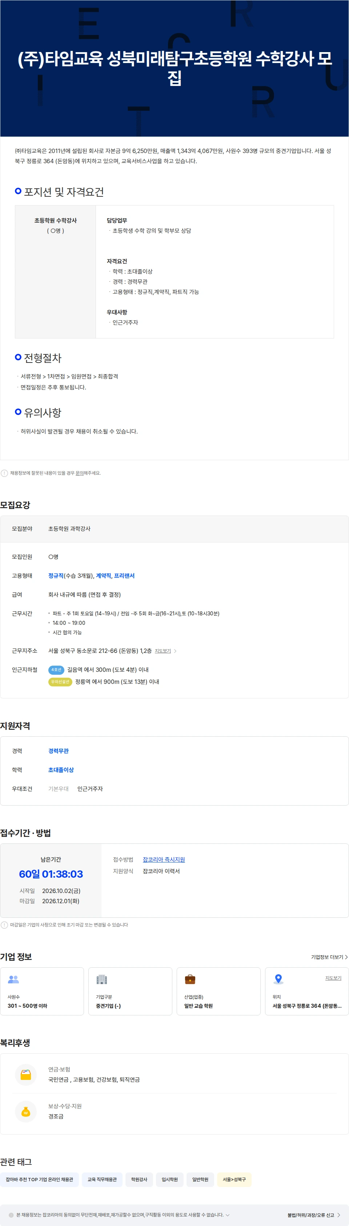Open 기업정보 더보기 link
The image size is (349, 1226).
(x=329, y=957)
